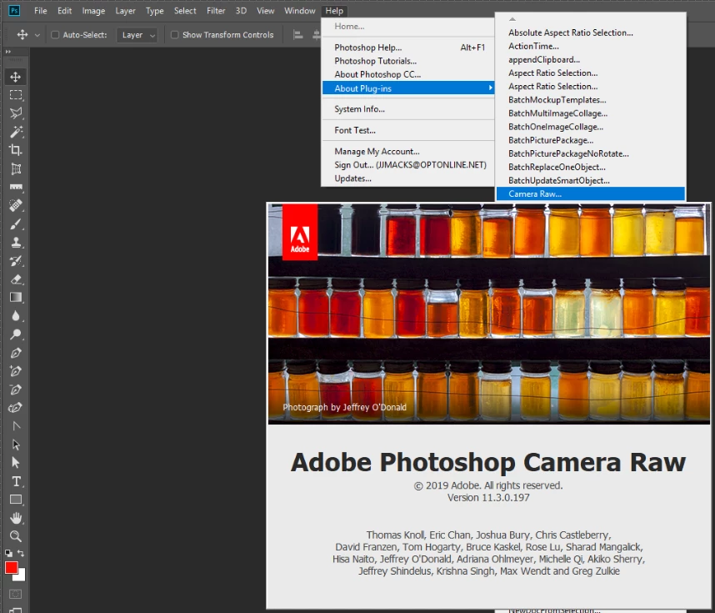Viewport: 715px width, 613px height.
Task: Activate the Crop tool
Action: pos(15,150)
